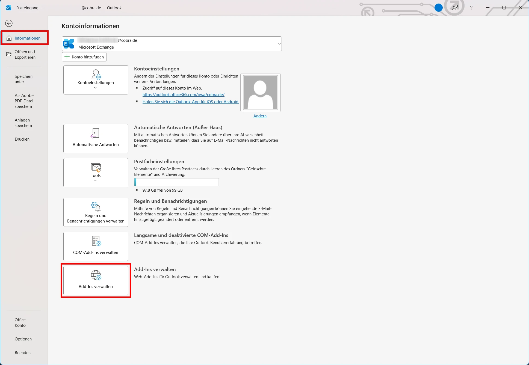Expand the Tools dropdown chevron

(96, 180)
